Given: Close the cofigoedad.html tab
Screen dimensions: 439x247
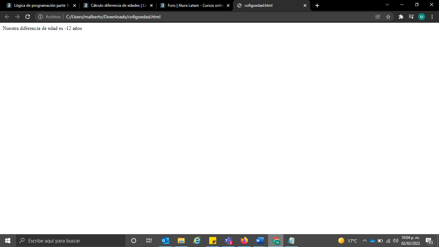Looking at the screenshot, I should pos(305,5).
